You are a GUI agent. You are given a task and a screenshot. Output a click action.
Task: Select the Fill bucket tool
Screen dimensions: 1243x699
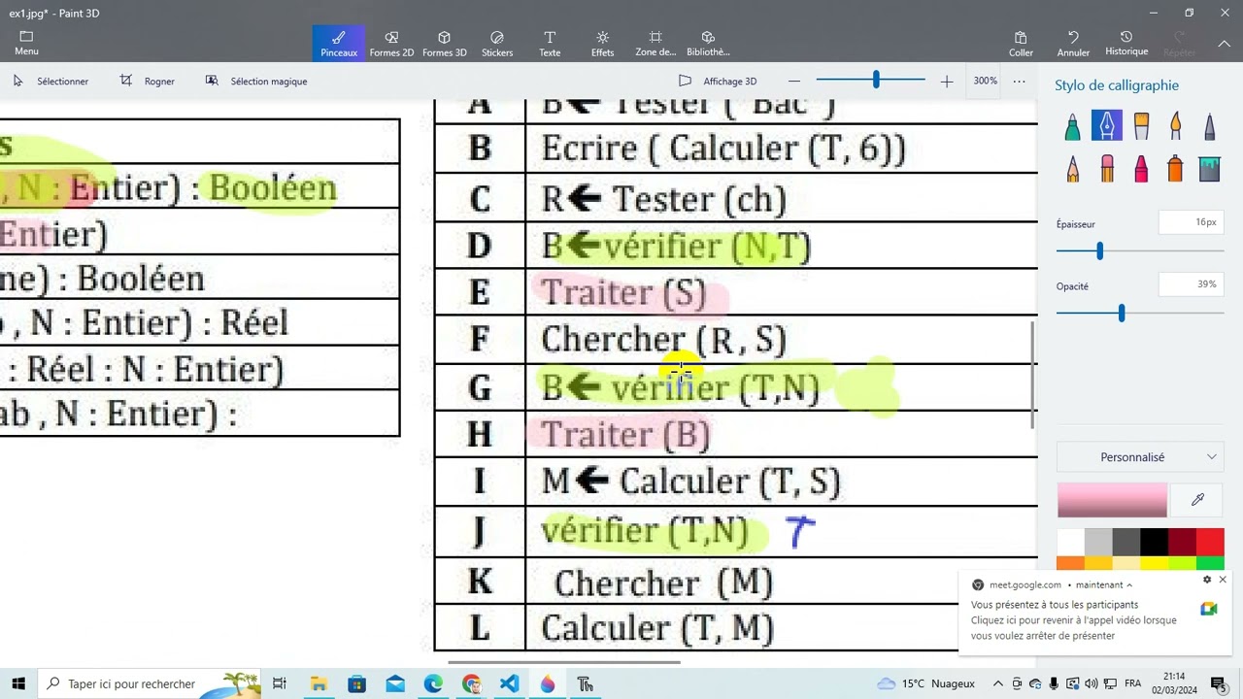point(1209,169)
